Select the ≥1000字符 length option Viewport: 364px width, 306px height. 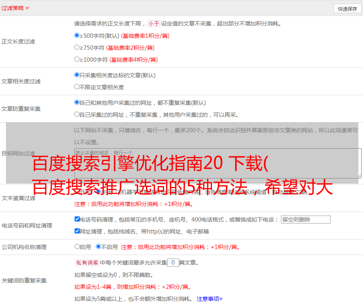pyautogui.click(x=77, y=59)
